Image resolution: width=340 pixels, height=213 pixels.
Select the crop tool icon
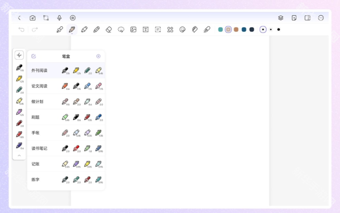coord(46,18)
